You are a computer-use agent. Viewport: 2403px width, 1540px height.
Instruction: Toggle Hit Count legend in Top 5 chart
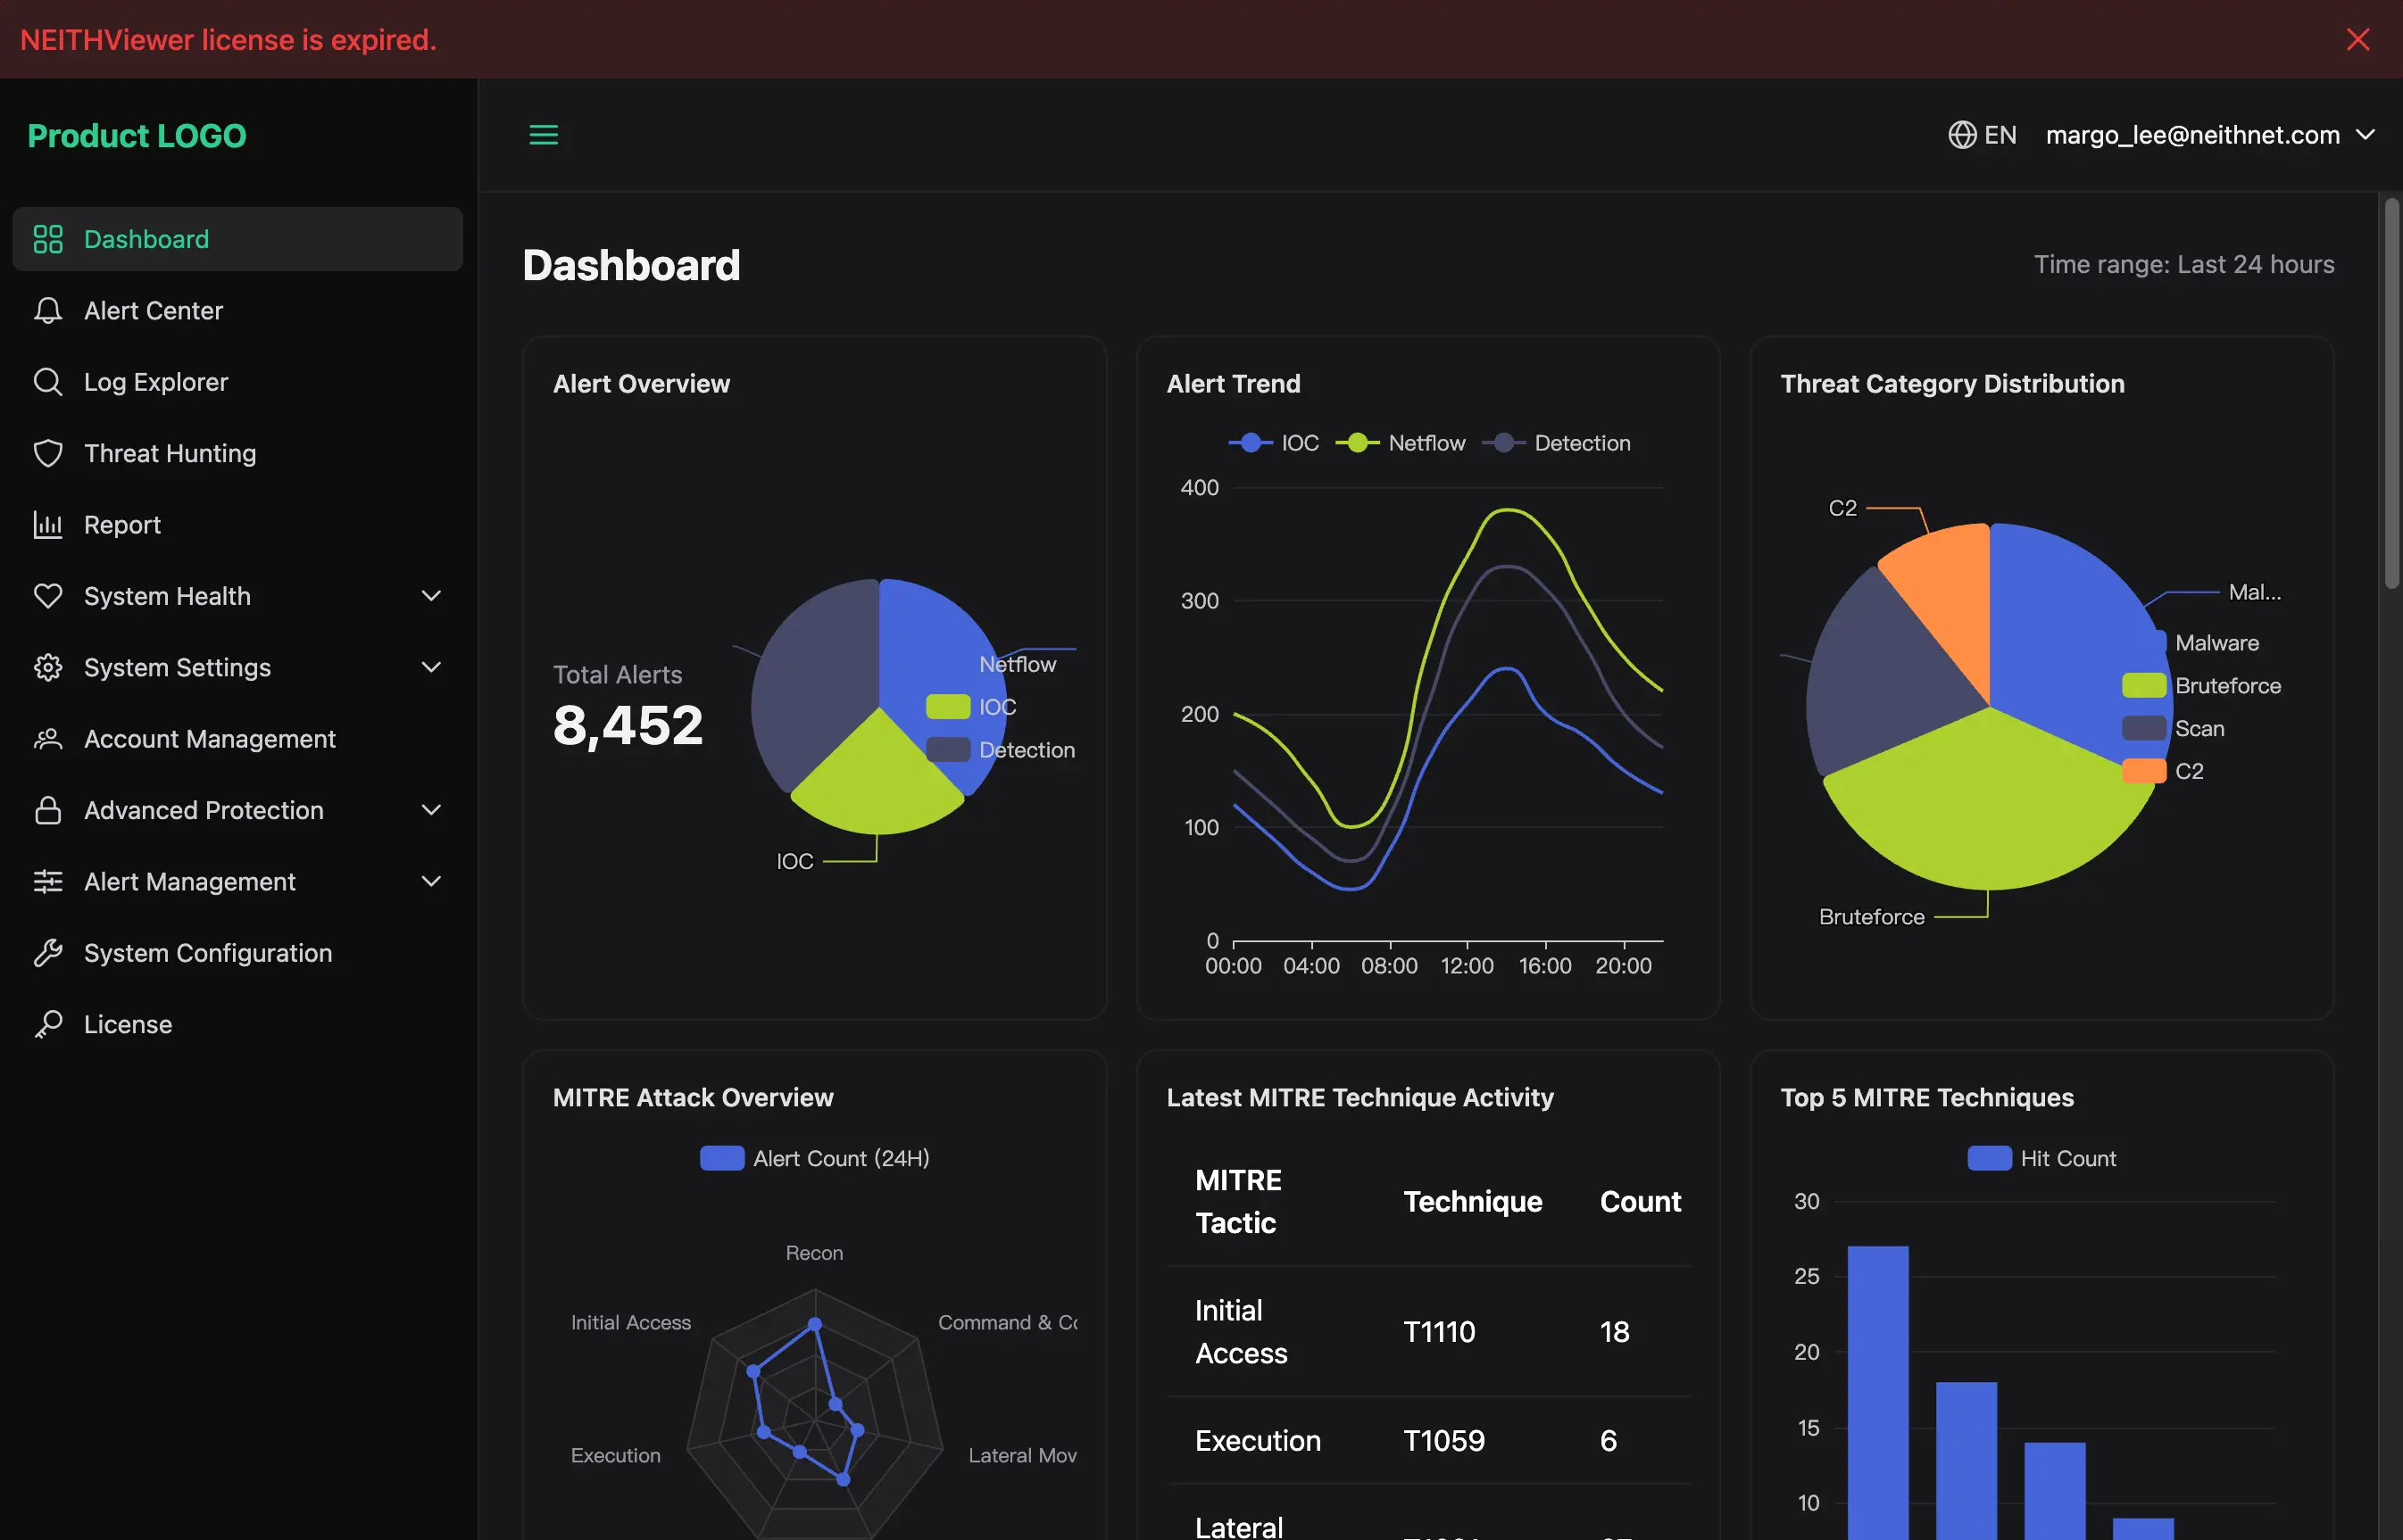[x=2041, y=1158]
